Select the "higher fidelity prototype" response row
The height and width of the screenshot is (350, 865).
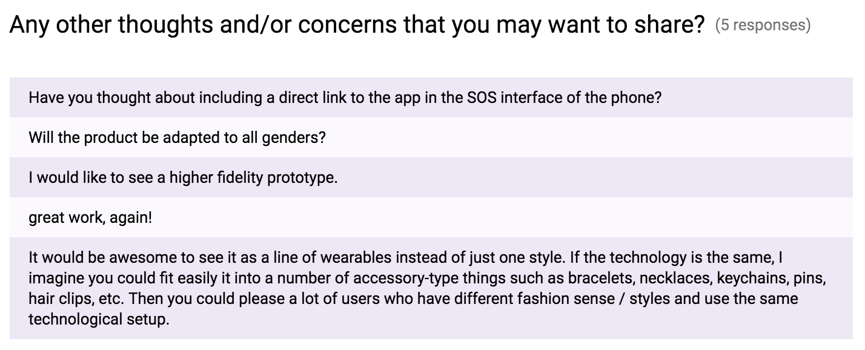[431, 177]
